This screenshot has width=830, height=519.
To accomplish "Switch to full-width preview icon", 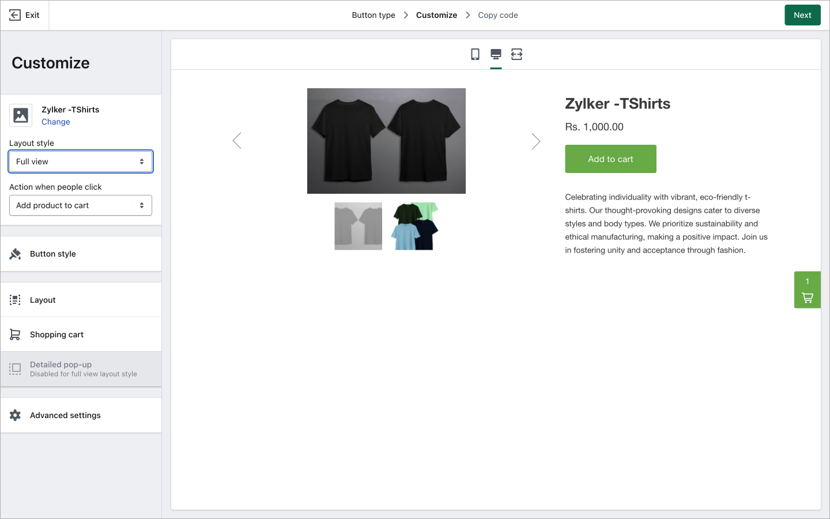I will pyautogui.click(x=517, y=54).
